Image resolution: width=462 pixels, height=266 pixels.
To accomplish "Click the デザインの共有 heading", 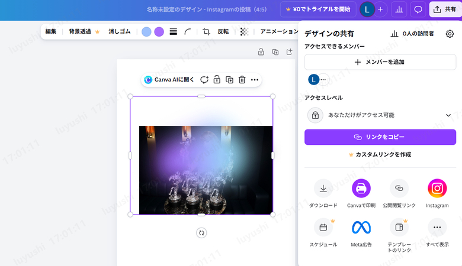I will [329, 34].
